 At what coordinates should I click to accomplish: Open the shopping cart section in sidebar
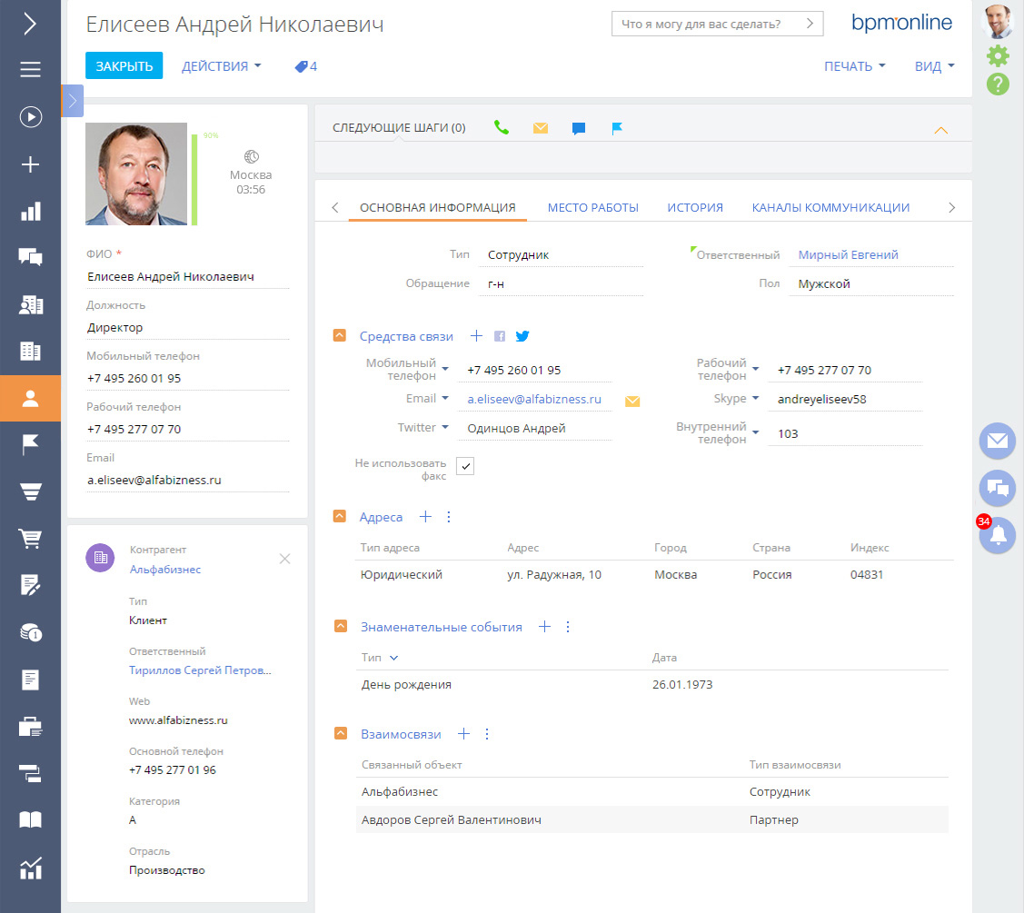point(30,538)
